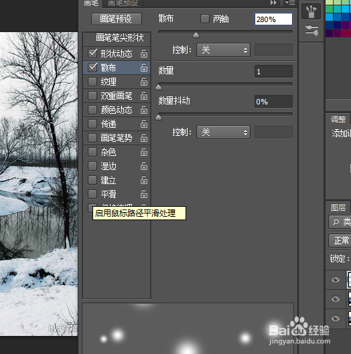Viewport: 351px width, 354px height.
Task: Hide the bottom layer via eye icon
Action: click(x=336, y=319)
